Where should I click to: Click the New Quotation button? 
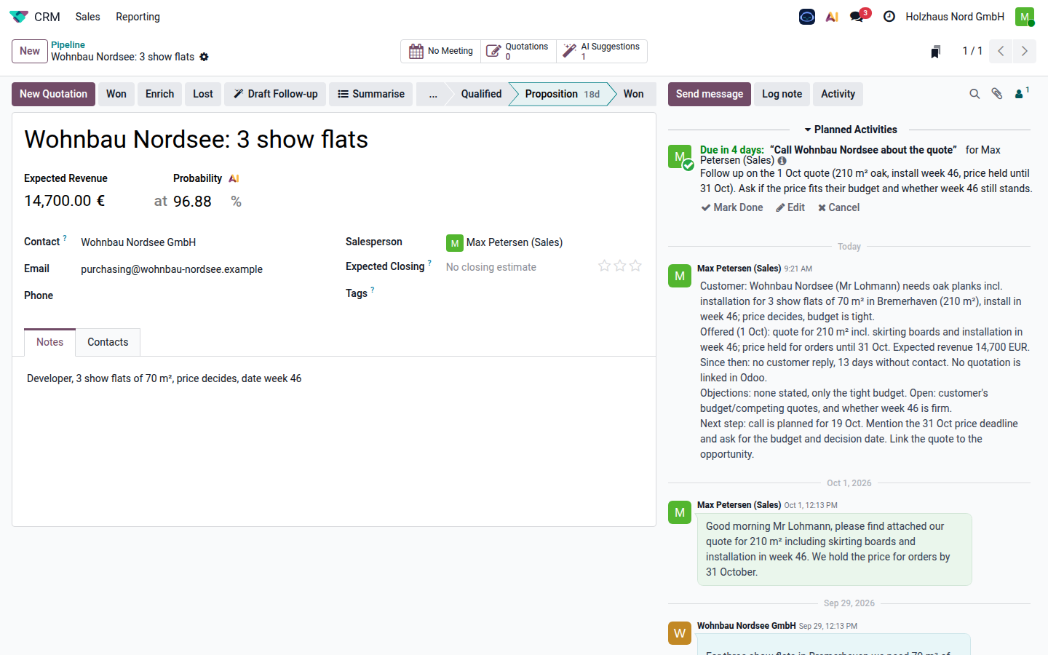point(53,94)
